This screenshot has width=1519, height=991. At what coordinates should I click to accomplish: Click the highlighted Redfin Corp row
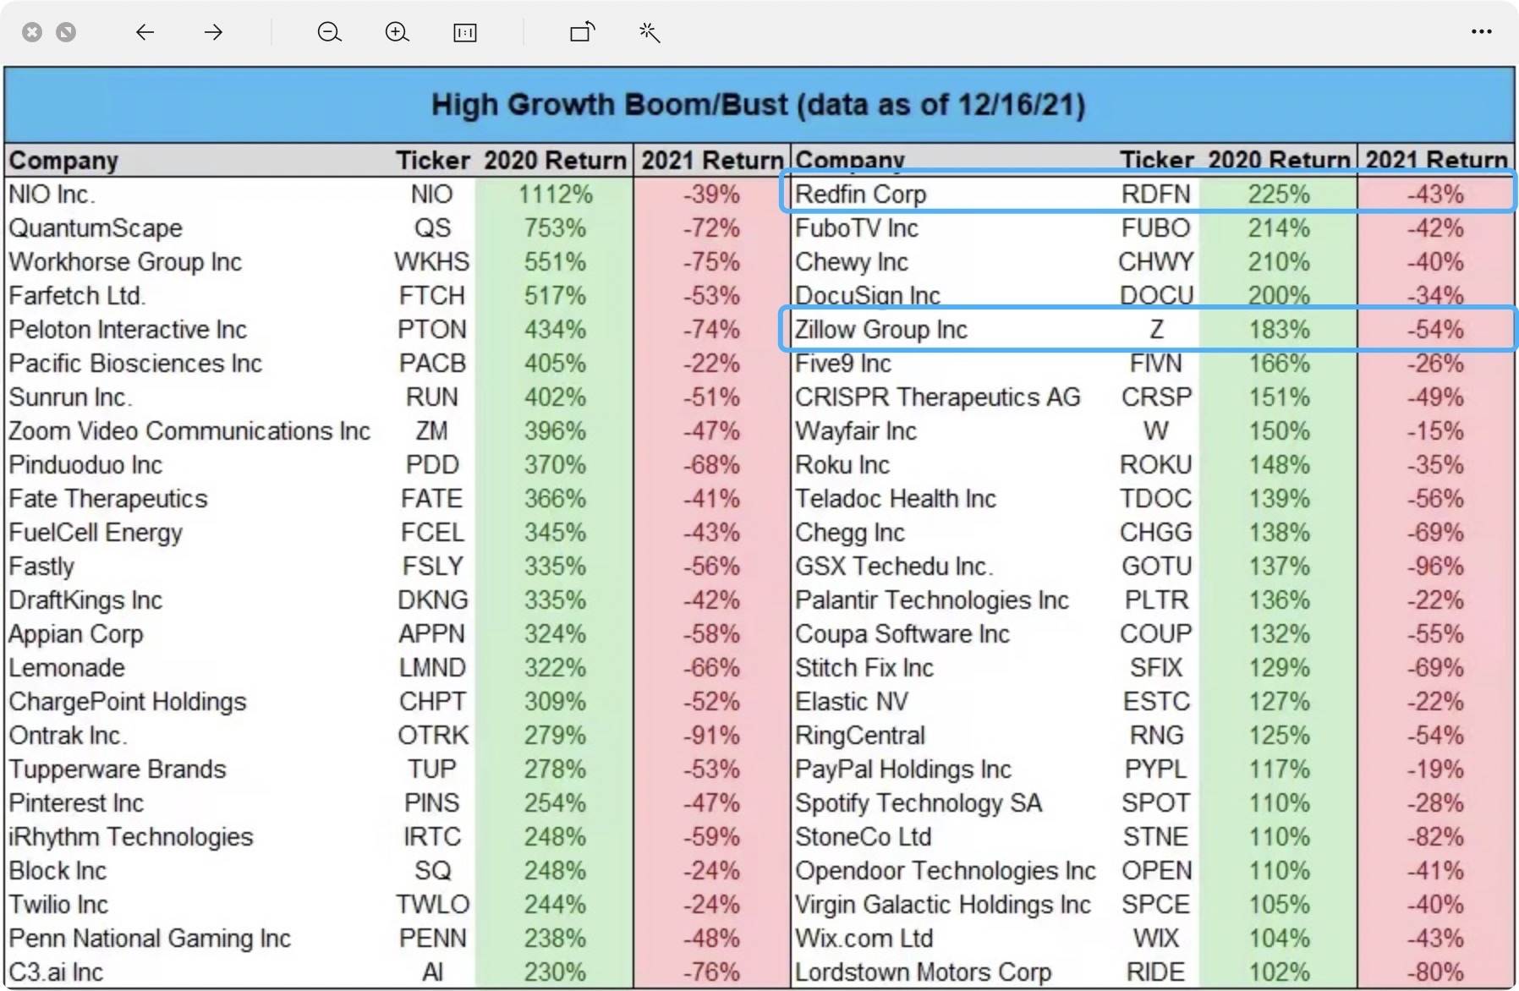1147,194
